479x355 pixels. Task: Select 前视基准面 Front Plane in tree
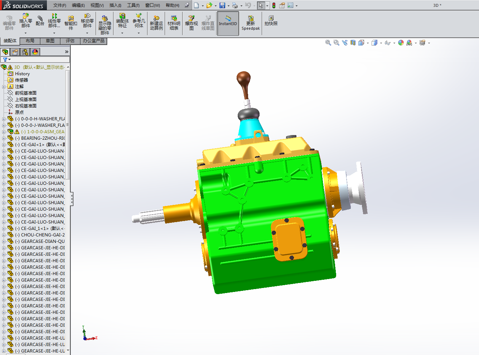[x=25, y=93]
